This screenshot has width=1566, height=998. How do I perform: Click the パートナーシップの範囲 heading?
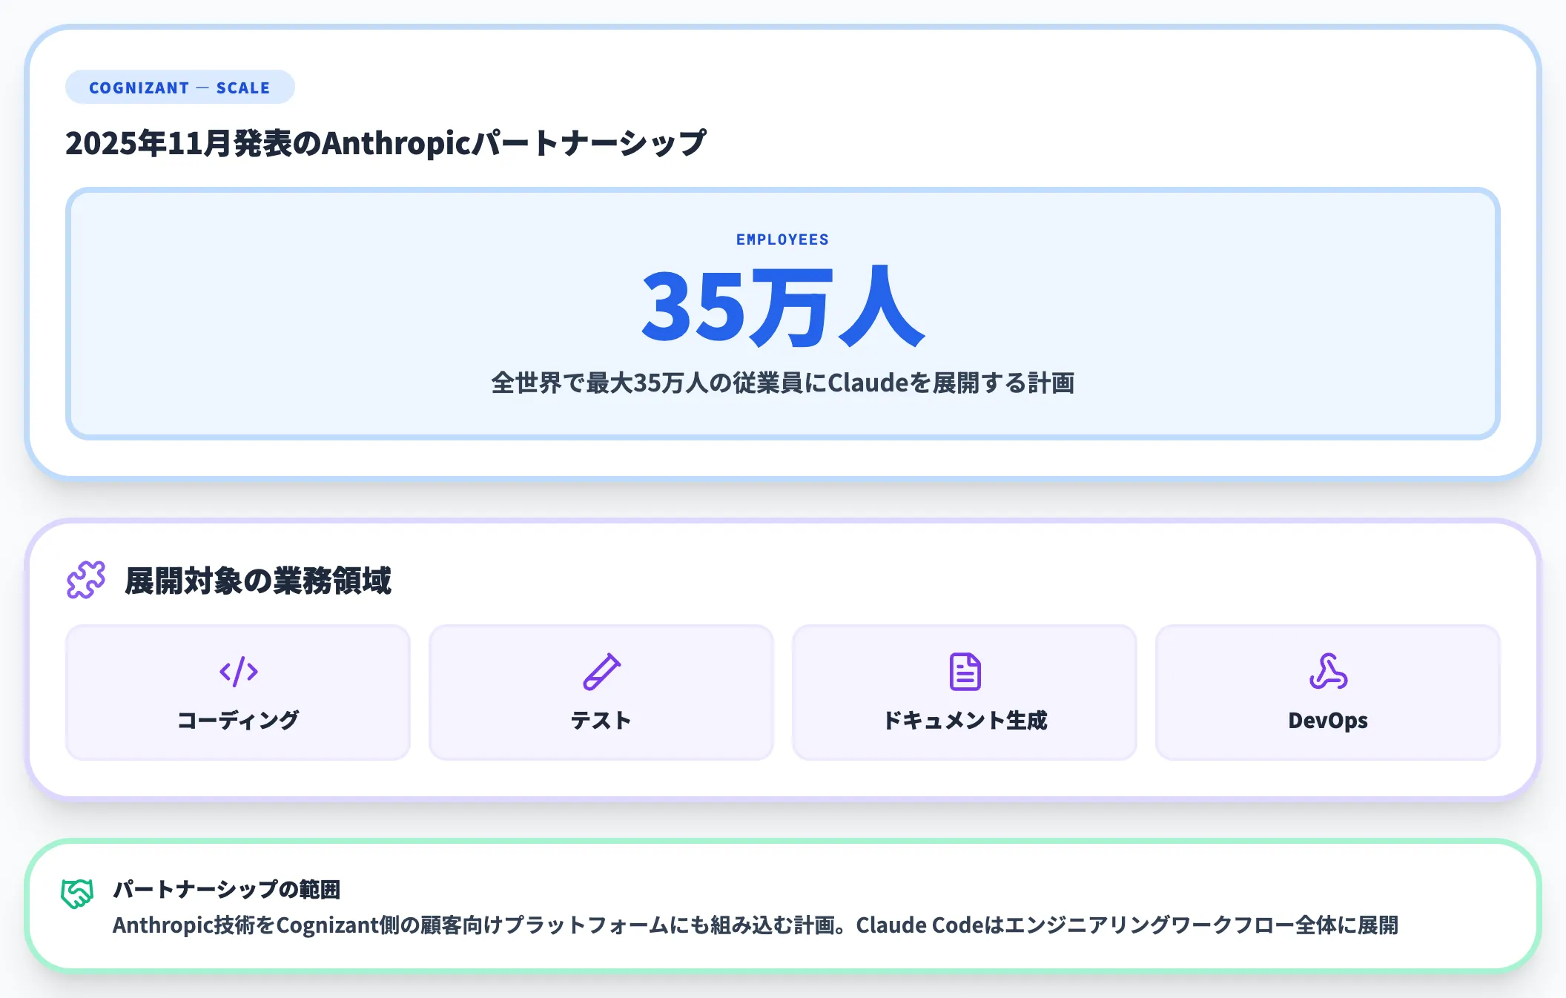point(227,888)
